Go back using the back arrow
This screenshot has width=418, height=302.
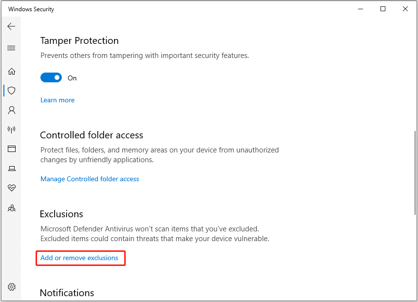click(x=11, y=26)
